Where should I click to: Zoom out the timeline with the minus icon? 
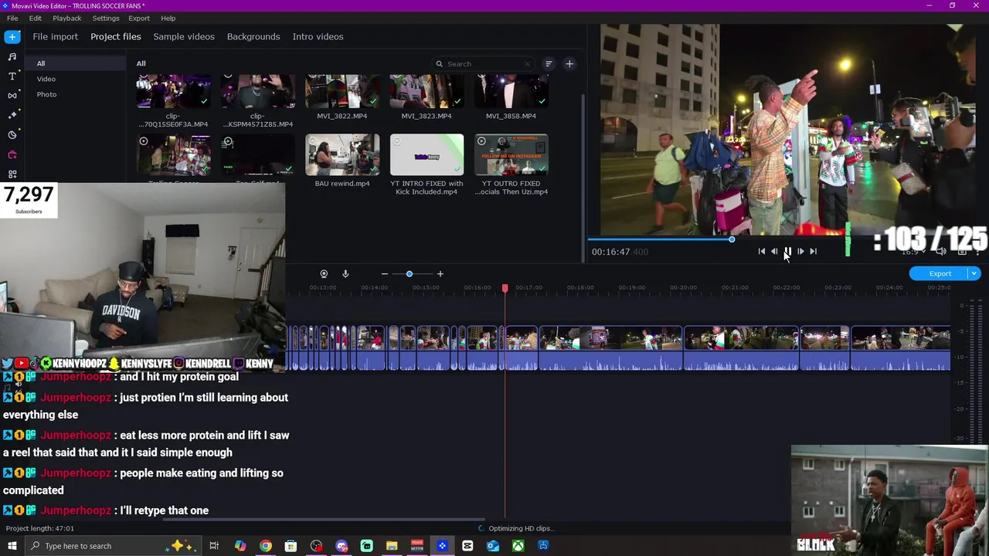click(384, 273)
